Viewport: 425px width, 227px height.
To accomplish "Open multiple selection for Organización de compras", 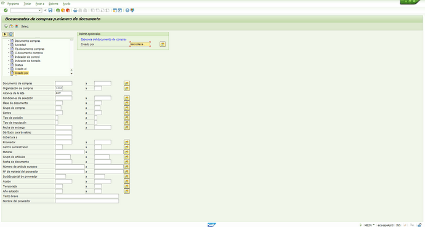I will (x=127, y=88).
